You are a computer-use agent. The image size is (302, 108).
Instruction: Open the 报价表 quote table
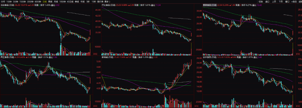tap(100, 2)
